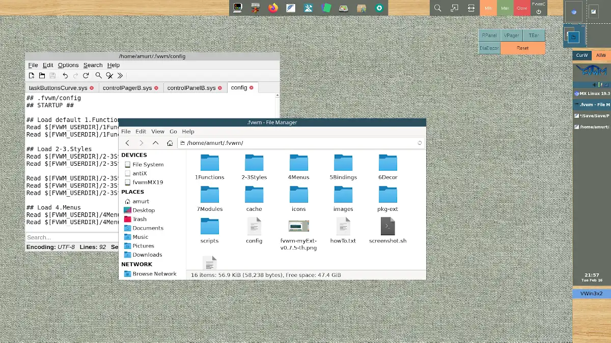
Task: Navigate up to parent folder
Action: coord(156,143)
